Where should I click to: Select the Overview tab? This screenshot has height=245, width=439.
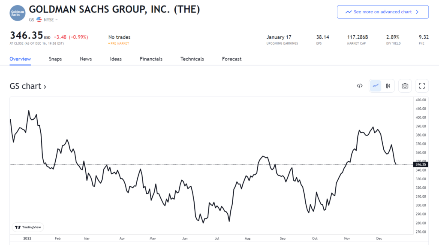pos(20,59)
